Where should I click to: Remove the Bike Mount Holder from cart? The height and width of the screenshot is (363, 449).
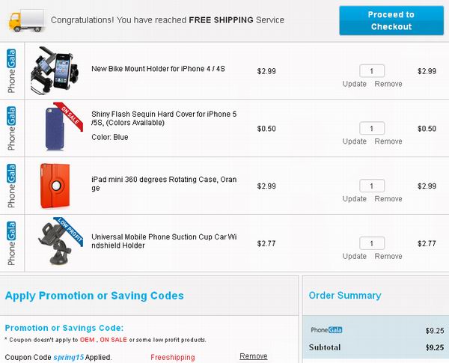388,84
